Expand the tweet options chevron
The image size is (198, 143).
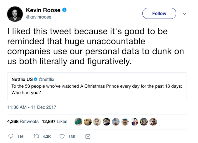pyautogui.click(x=184, y=14)
